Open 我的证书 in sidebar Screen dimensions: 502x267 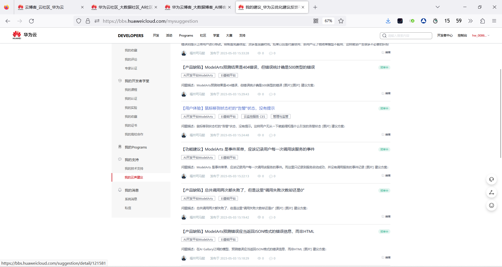coord(131,126)
